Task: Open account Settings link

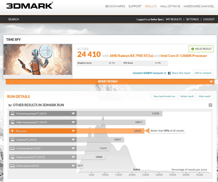Action: (x=192, y=19)
